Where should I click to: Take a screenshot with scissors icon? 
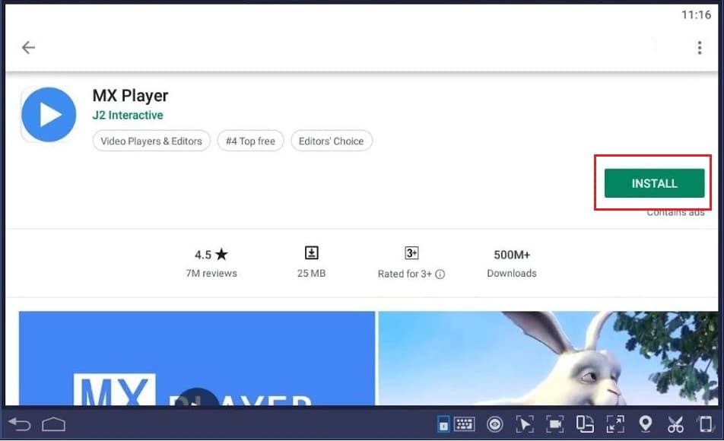click(x=675, y=424)
